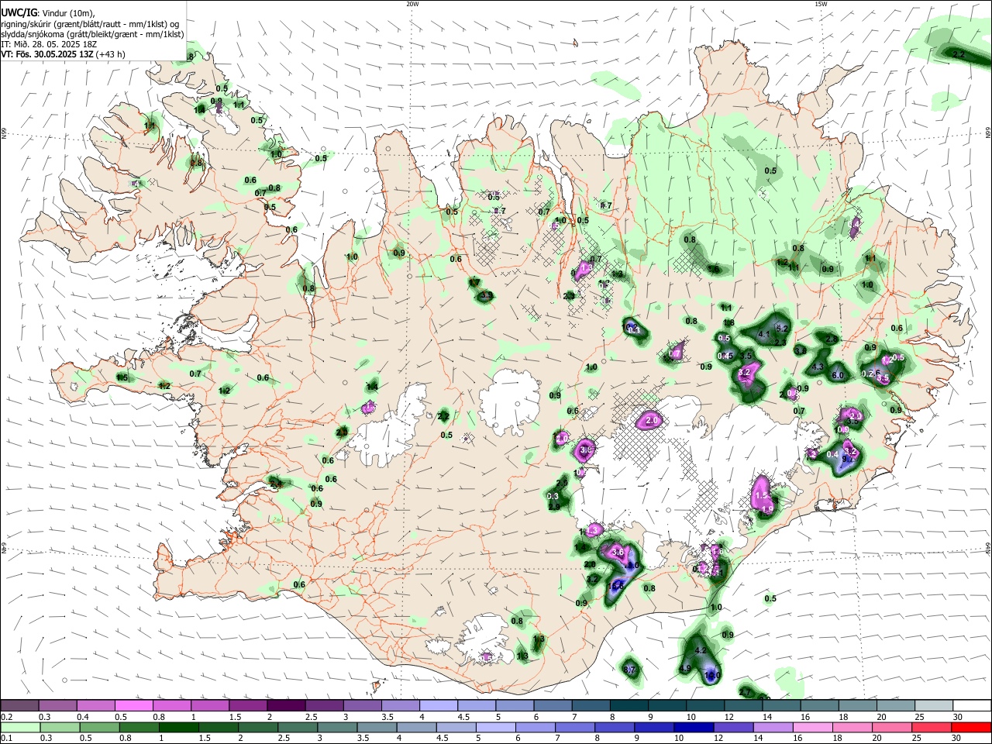Select the 'rigning/skúrir (grænt/blátt/rautt' description line
This screenshot has width=992, height=744.
point(91,23)
